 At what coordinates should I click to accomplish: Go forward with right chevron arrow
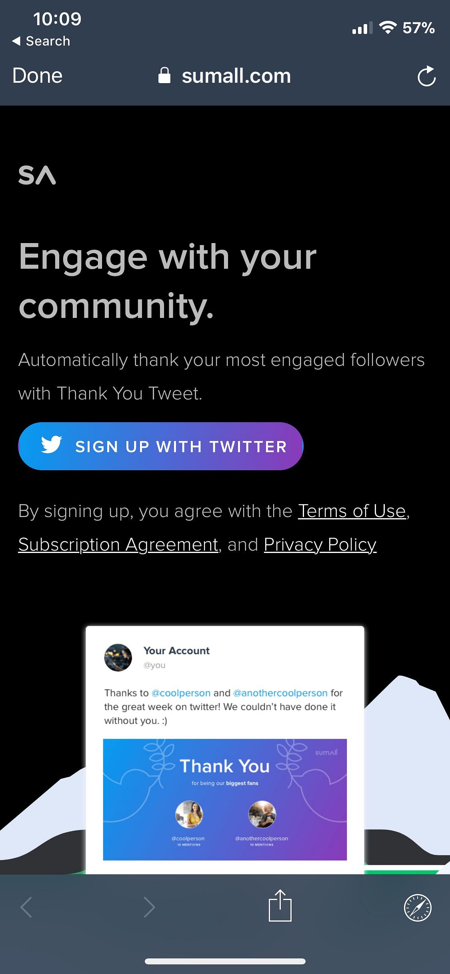click(x=149, y=907)
